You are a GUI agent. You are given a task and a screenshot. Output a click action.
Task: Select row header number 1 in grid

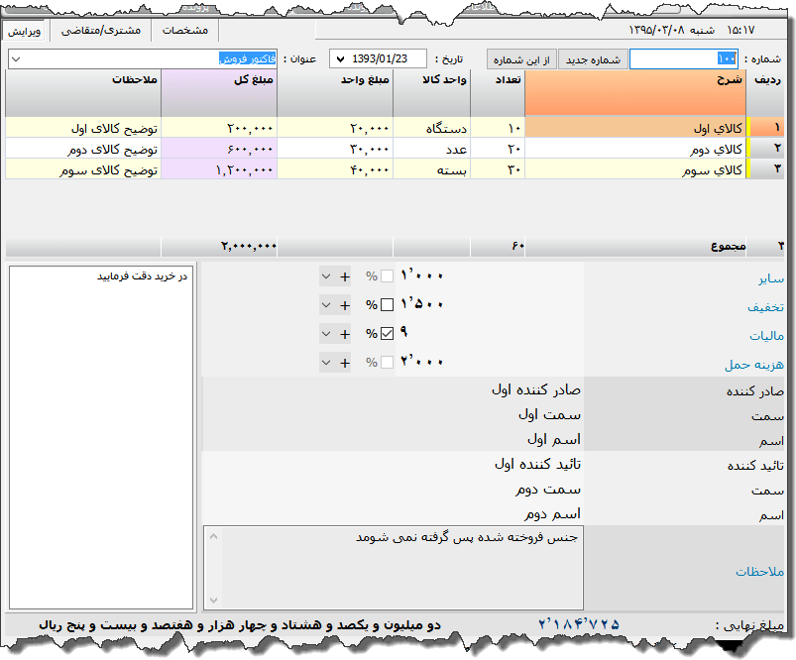(776, 128)
